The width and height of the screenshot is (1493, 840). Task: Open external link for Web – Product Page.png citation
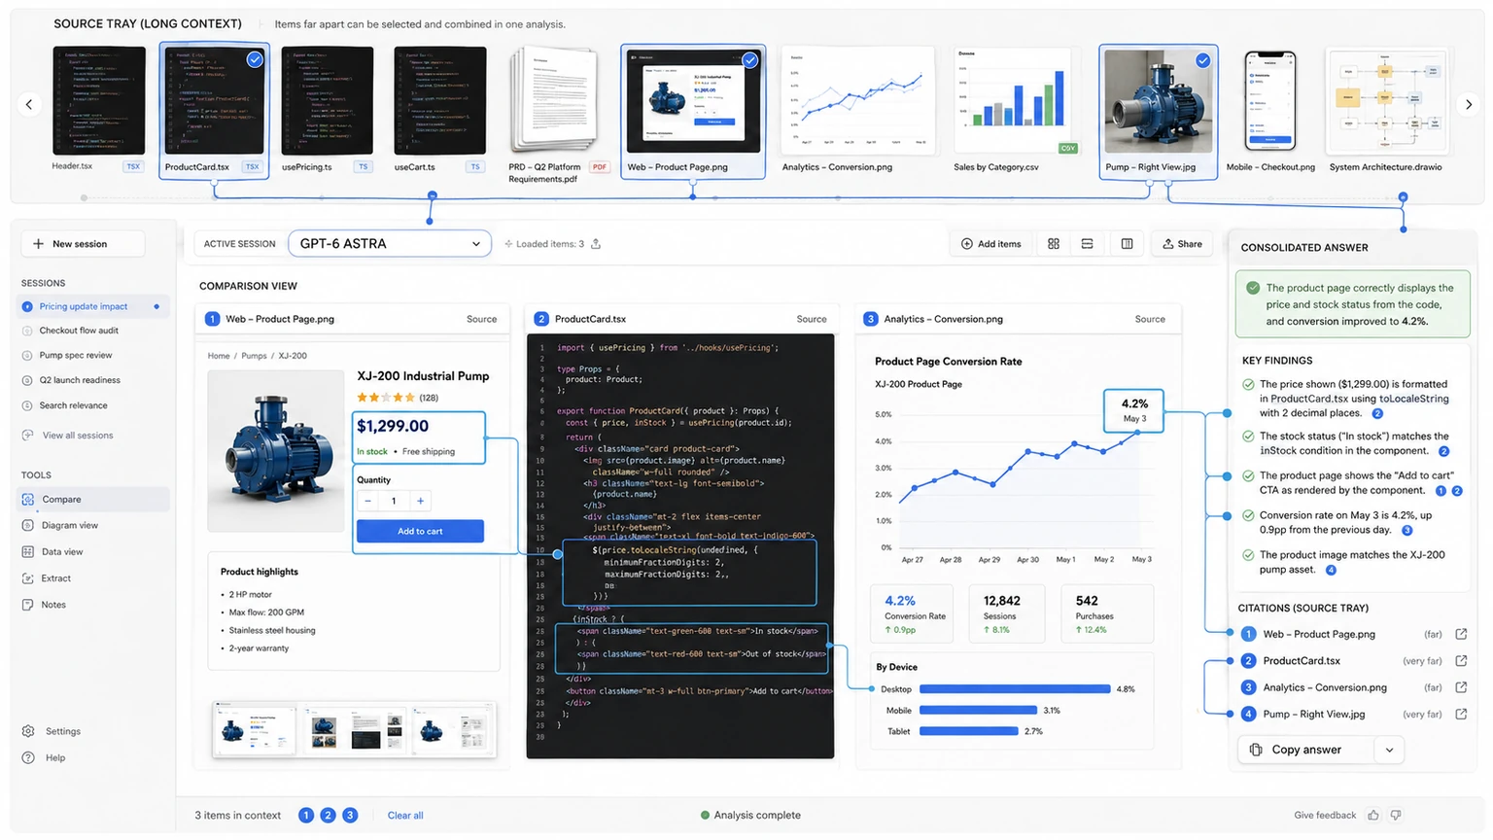(x=1461, y=634)
